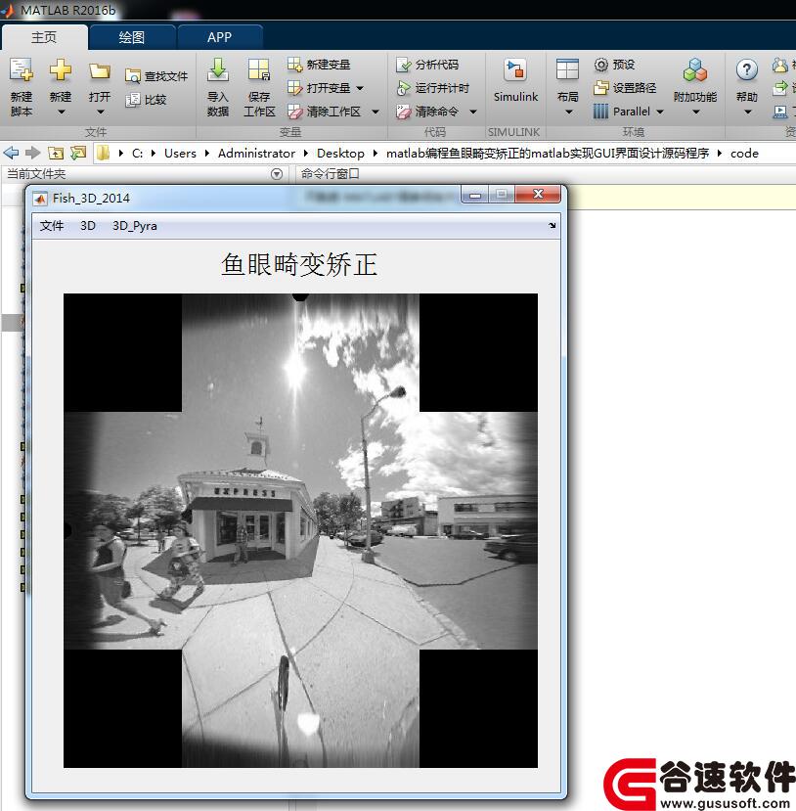Screen dimensions: 796x811
Task: Click New Variable (新建变量)
Action: (319, 65)
